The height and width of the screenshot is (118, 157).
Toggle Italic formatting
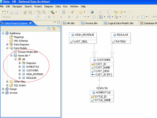54,17
